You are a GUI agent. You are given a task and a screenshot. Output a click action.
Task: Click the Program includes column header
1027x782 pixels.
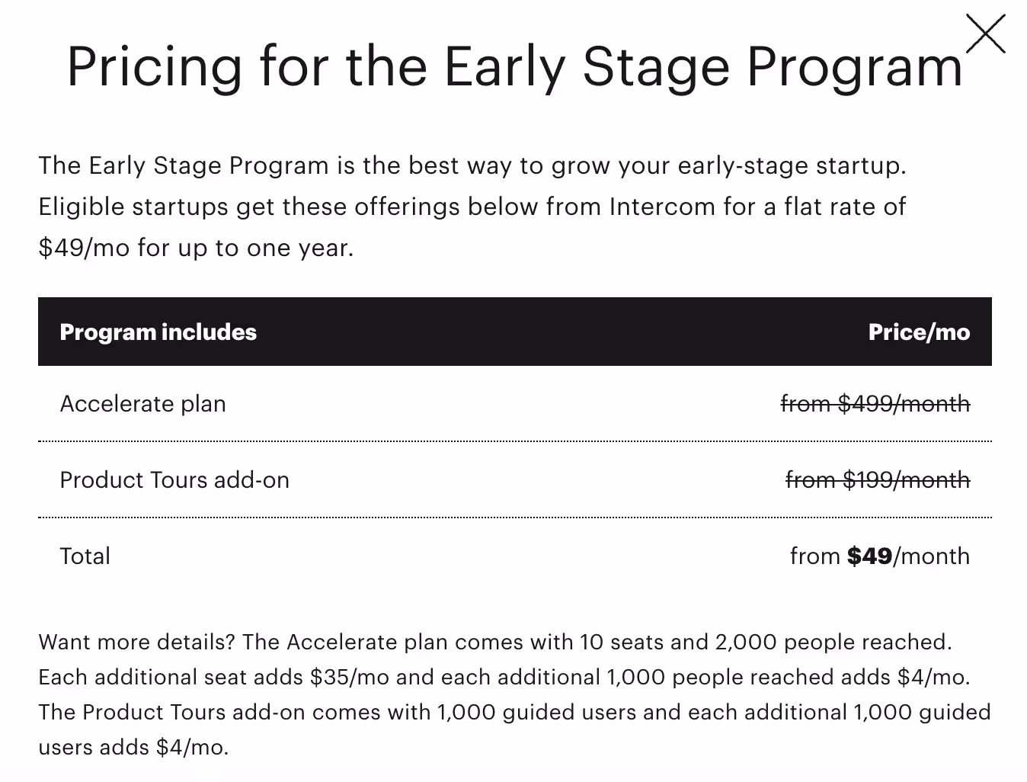(158, 332)
